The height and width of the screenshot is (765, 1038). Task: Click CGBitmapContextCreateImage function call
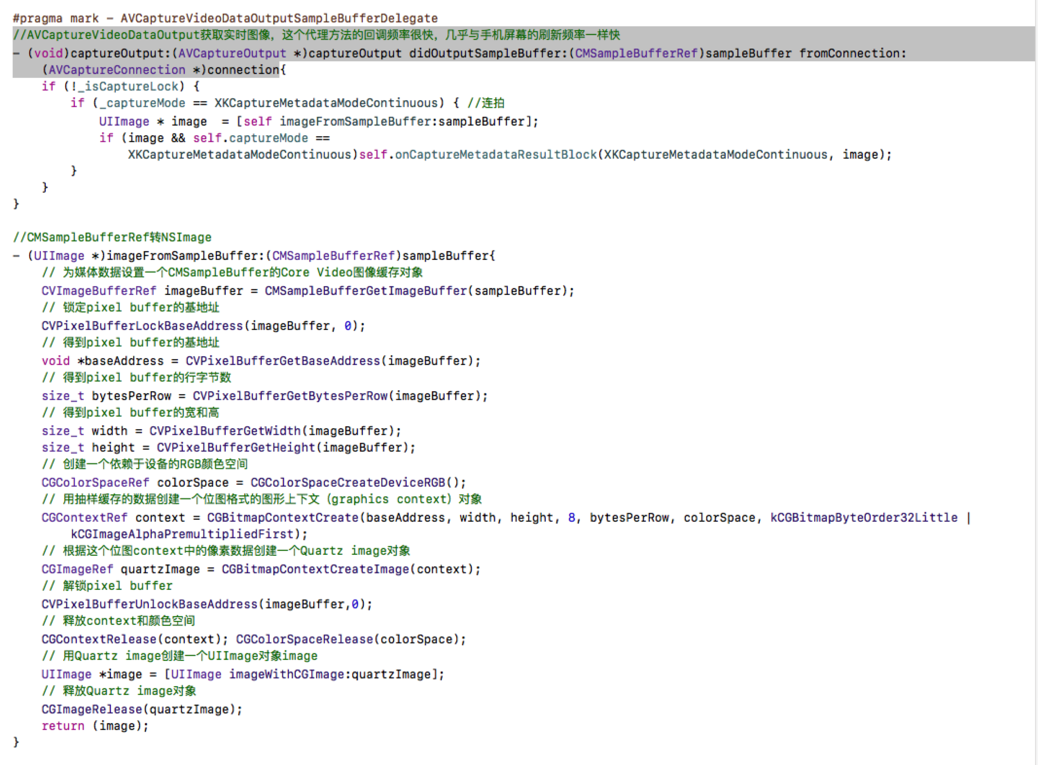(x=315, y=569)
